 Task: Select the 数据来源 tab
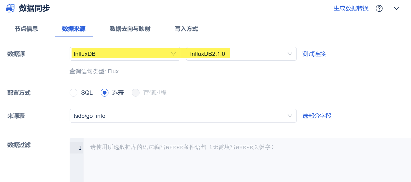tap(74, 29)
